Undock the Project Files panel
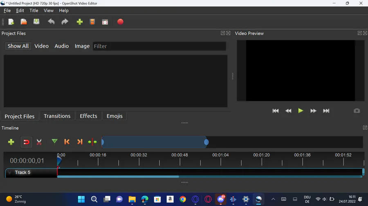 [x=223, y=33]
